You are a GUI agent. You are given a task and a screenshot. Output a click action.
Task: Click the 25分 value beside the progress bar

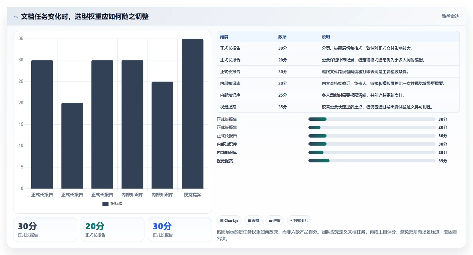click(443, 153)
